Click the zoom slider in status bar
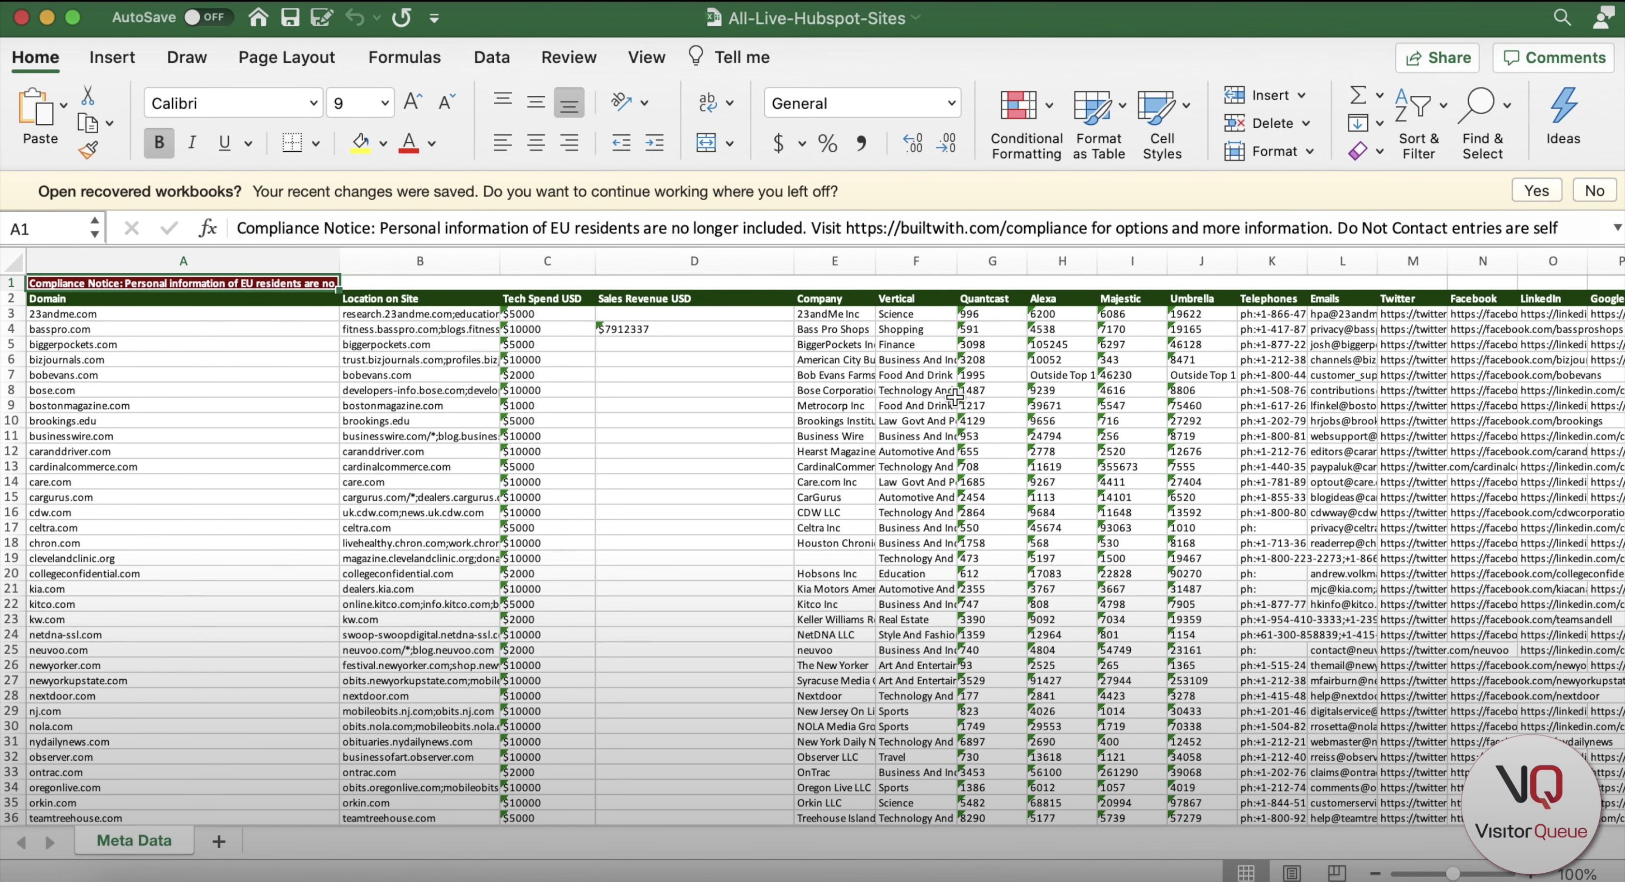This screenshot has width=1625, height=882. 1453,874
